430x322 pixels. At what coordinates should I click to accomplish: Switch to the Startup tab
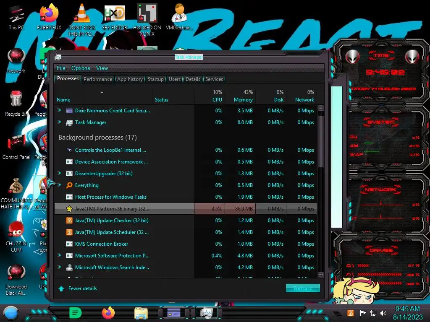155,79
